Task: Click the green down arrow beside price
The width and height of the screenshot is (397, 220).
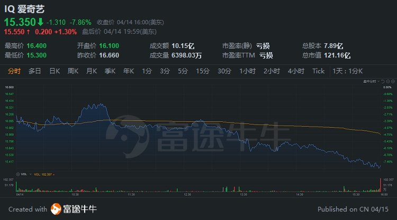Action: coord(41,22)
